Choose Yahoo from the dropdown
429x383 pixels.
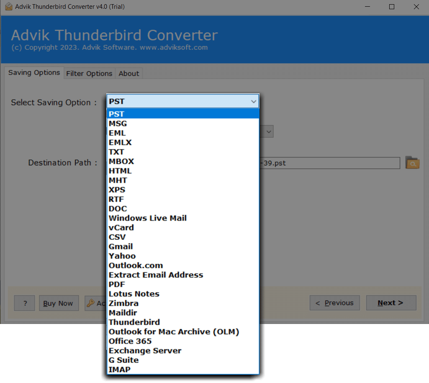tap(183, 256)
